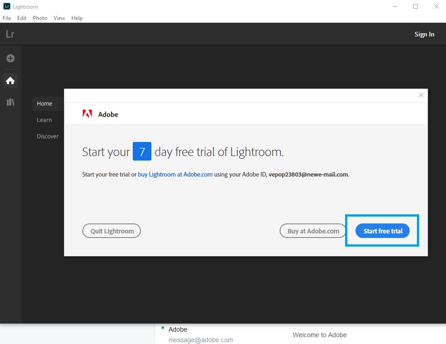
Task: Click the Adobe sender name in background window
Action: [178, 329]
